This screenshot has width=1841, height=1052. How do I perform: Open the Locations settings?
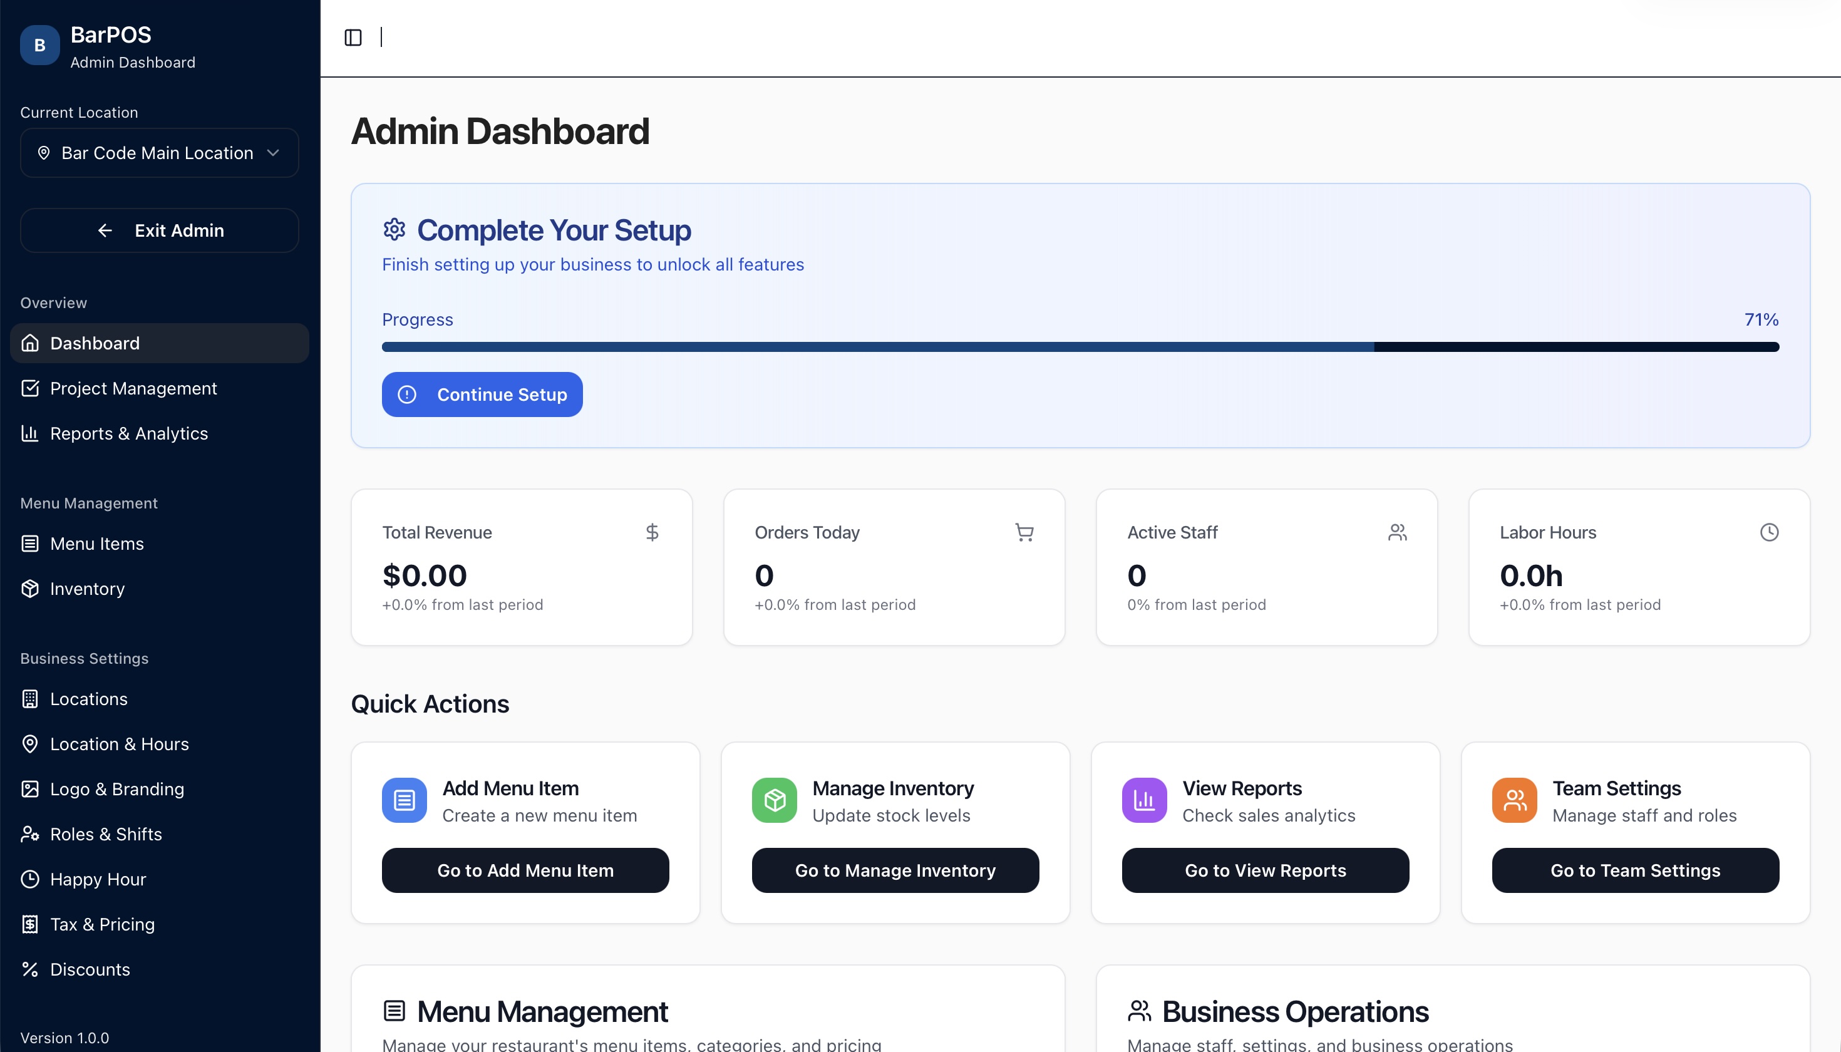click(160, 699)
